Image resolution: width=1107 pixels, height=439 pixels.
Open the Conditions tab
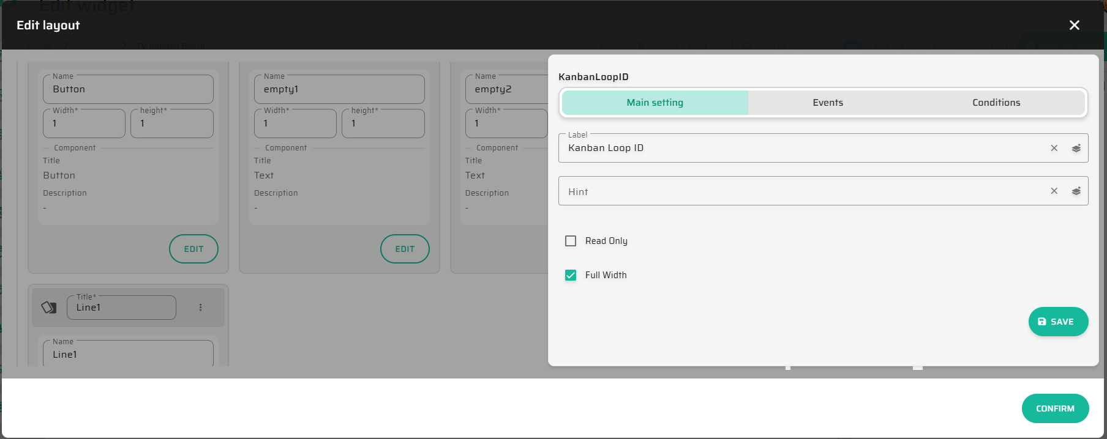[x=996, y=103]
